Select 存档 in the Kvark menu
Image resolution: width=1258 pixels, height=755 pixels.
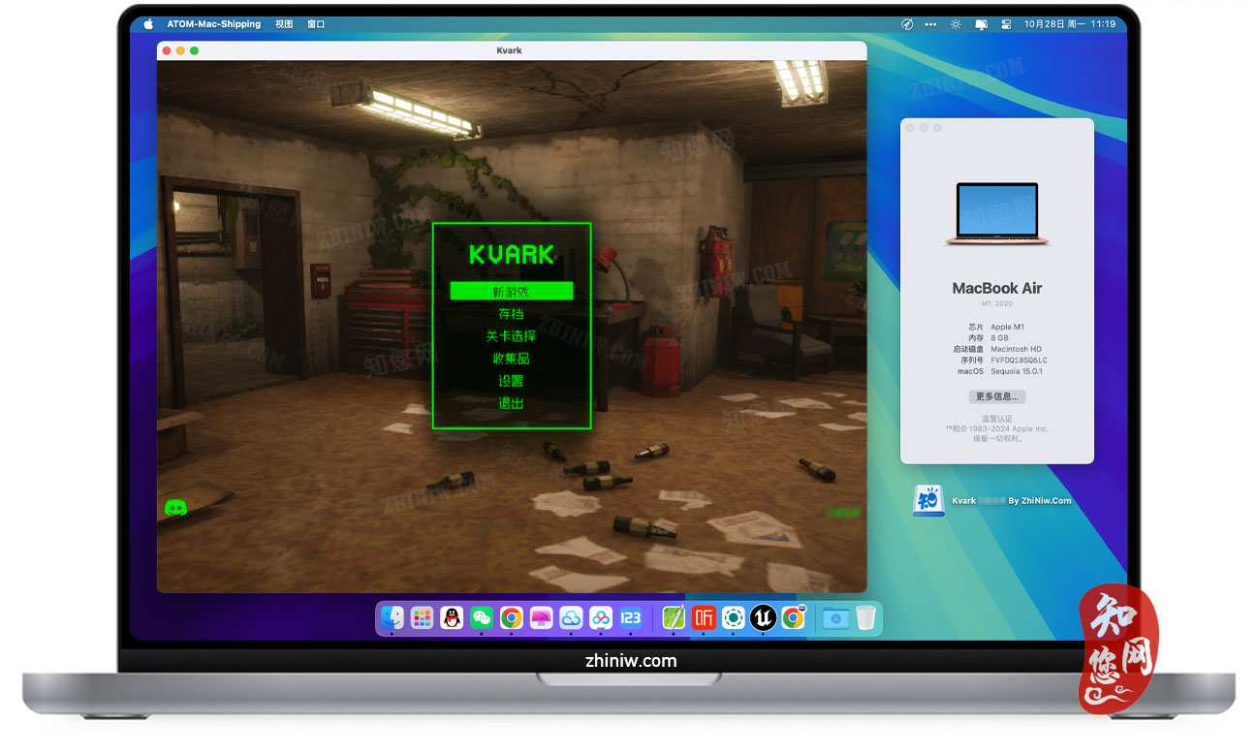[x=512, y=313]
